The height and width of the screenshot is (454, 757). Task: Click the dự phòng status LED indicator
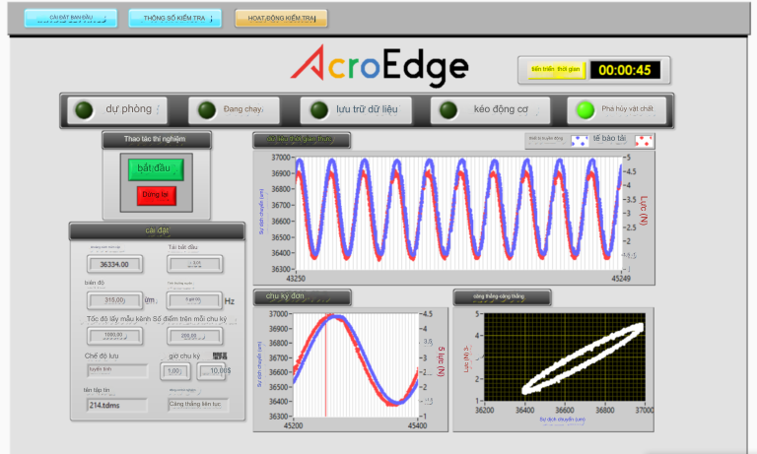click(85, 109)
